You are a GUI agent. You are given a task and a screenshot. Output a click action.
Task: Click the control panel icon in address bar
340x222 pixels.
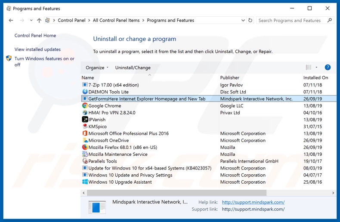(47, 20)
